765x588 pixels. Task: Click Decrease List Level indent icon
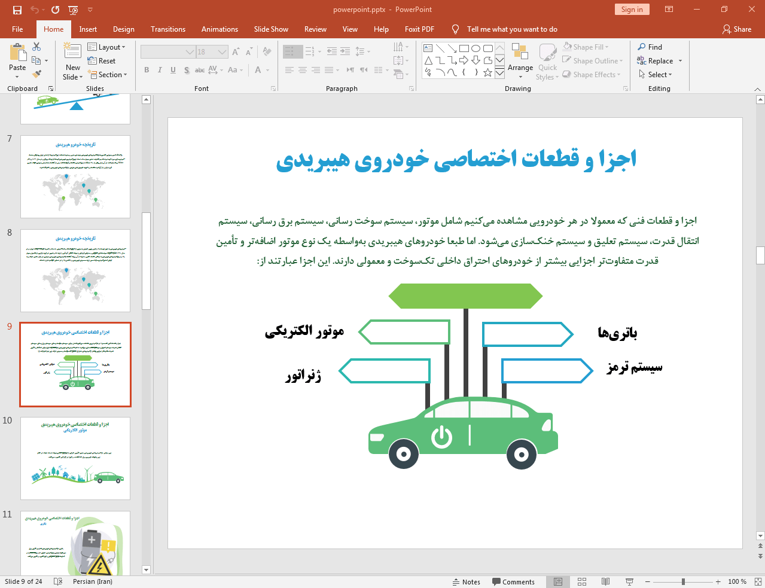332,51
